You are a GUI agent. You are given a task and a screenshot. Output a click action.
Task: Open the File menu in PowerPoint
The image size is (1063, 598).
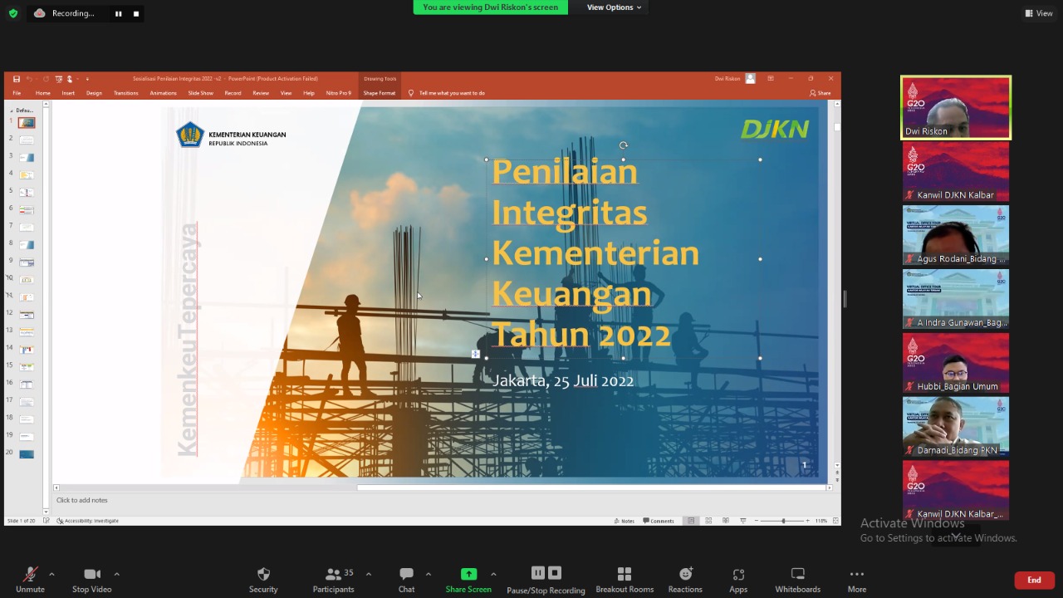[x=17, y=93]
